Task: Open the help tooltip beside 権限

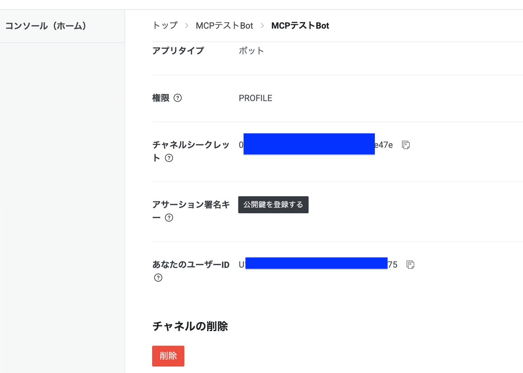Action: (x=178, y=98)
